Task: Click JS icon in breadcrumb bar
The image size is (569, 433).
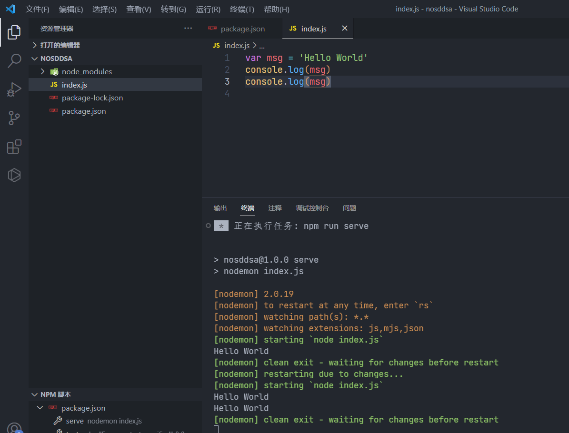Action: pyautogui.click(x=216, y=45)
